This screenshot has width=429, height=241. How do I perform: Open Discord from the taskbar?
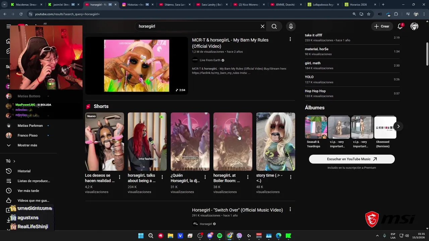[x=210, y=236]
